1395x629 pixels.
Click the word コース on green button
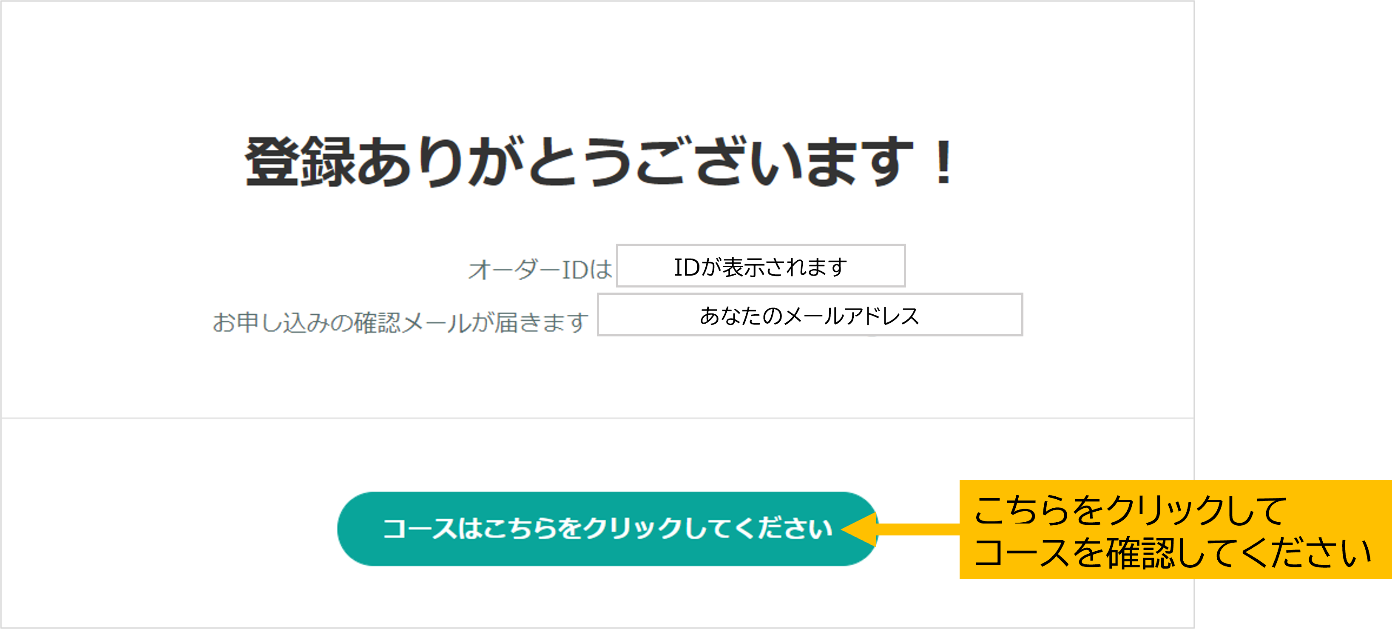(420, 529)
